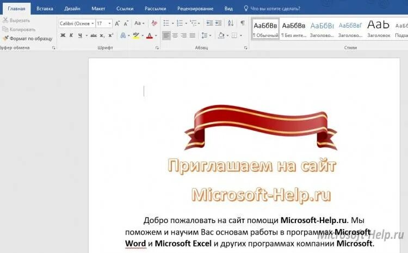Open the Ссылки (References) tab
This screenshot has width=408, height=253.
pos(125,9)
